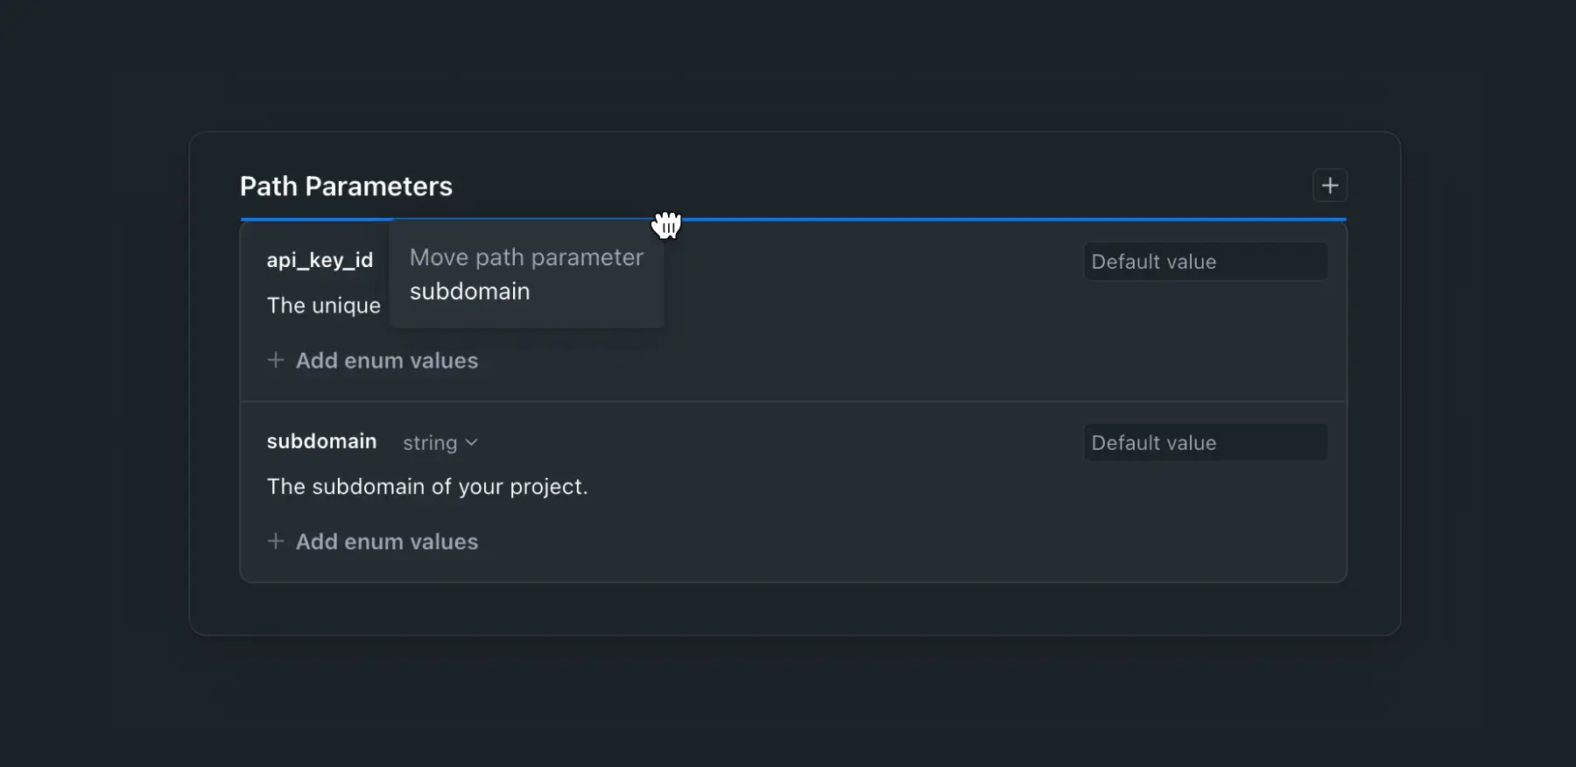Edit the description starting with 'The unique'

click(324, 306)
